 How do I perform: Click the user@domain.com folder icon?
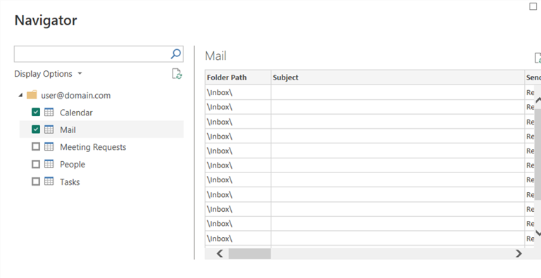tap(32, 95)
